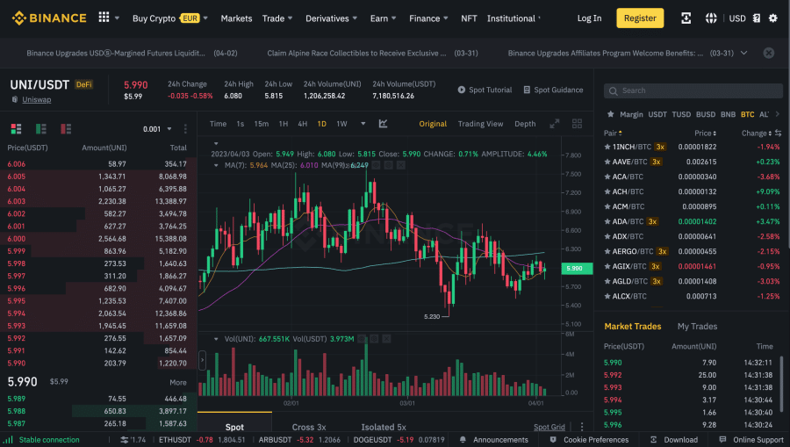Viewport: 790px width, 447px height.
Task: Open the technical indicators chart icon
Action: pyautogui.click(x=383, y=124)
